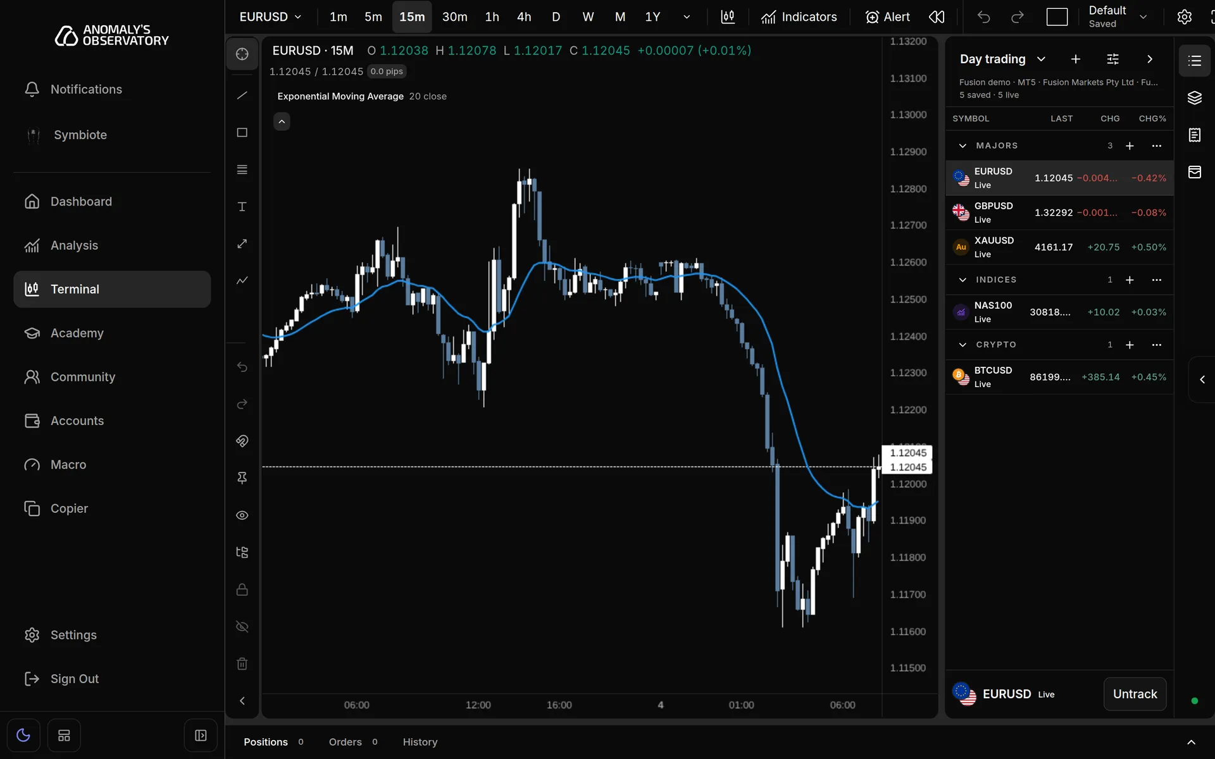Click Sign Out

pos(112,679)
